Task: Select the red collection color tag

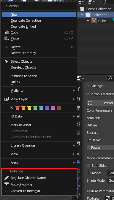Action: coord(18,108)
